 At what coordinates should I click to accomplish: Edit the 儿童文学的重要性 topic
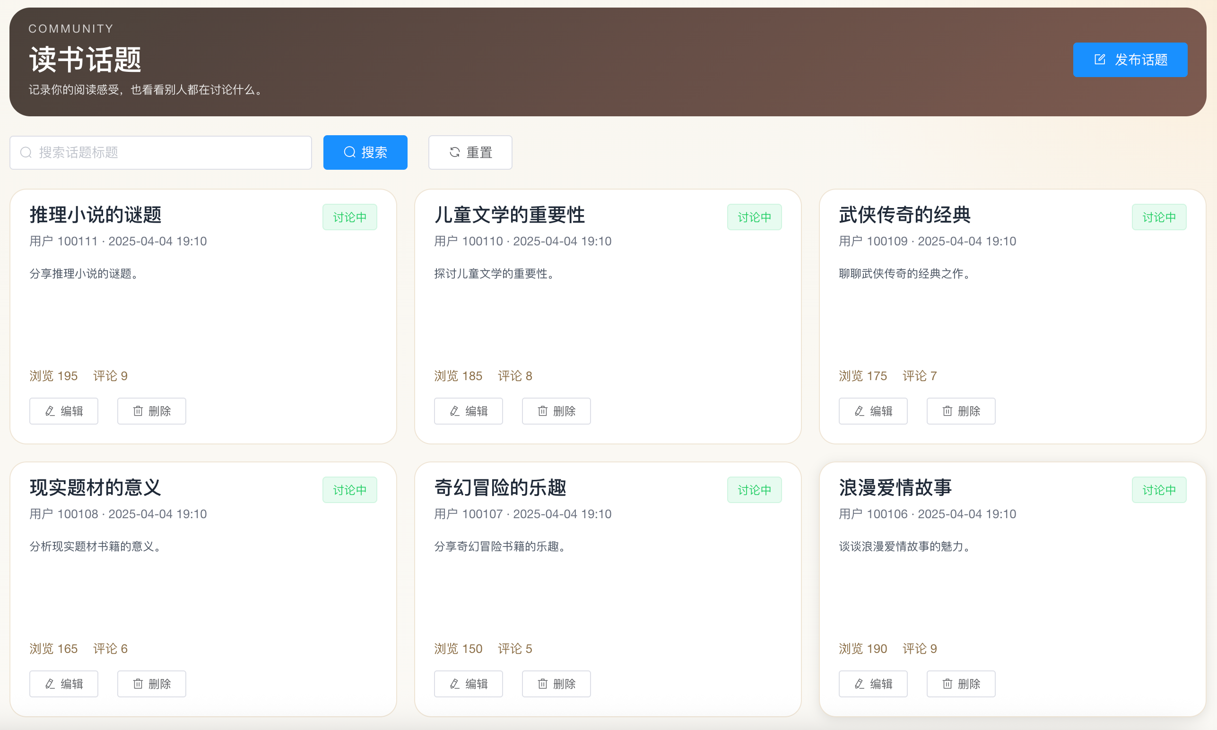pyautogui.click(x=468, y=411)
